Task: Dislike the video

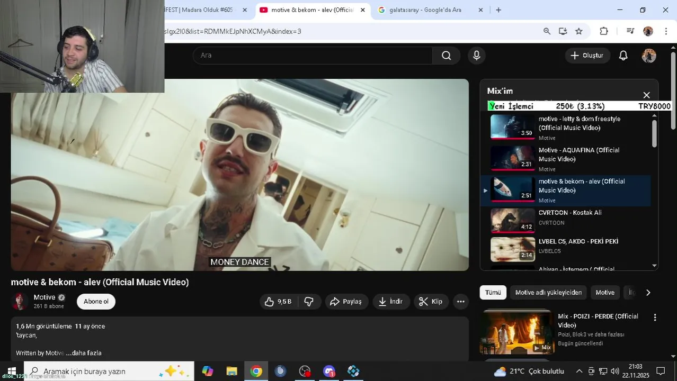Action: coord(309,302)
